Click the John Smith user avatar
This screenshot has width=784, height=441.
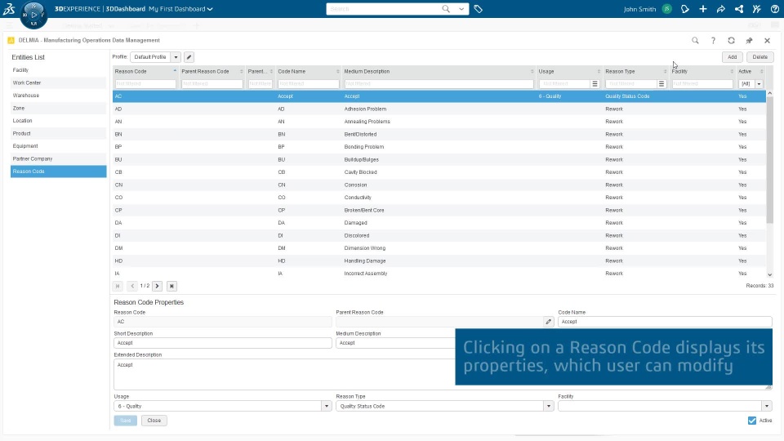[666, 9]
